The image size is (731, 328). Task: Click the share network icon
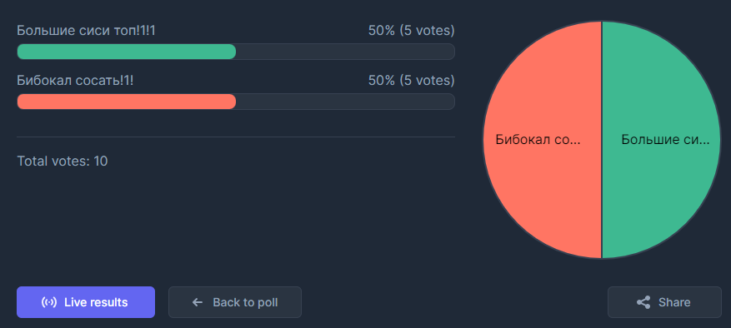643,302
